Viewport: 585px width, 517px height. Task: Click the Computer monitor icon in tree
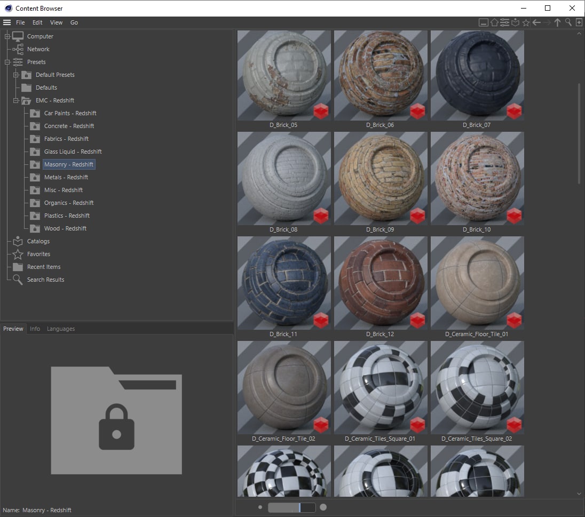tap(18, 37)
